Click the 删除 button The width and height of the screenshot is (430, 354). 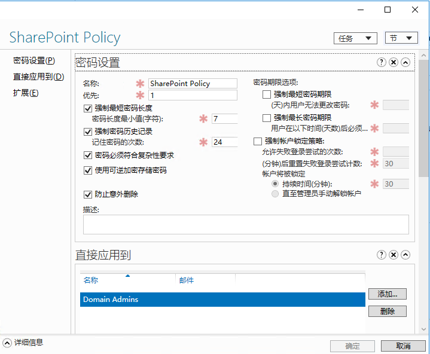pyautogui.click(x=387, y=311)
